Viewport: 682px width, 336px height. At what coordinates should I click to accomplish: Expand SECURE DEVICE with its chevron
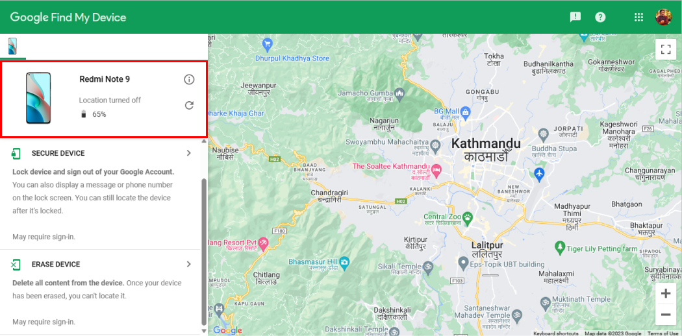tap(189, 153)
